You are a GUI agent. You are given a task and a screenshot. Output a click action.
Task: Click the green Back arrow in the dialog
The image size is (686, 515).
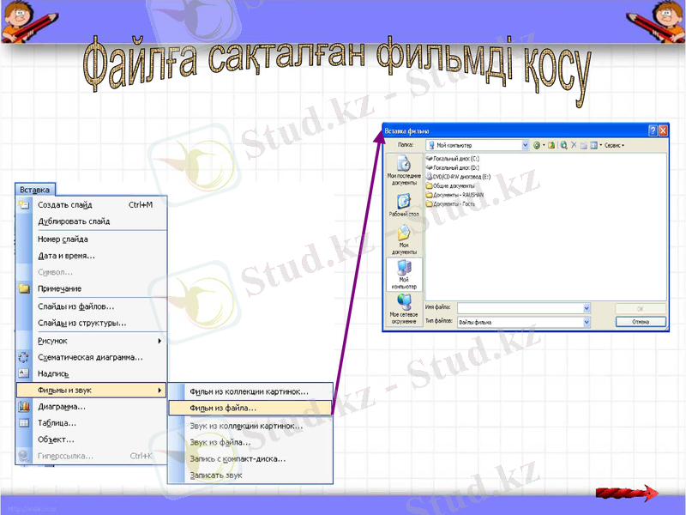pos(536,144)
